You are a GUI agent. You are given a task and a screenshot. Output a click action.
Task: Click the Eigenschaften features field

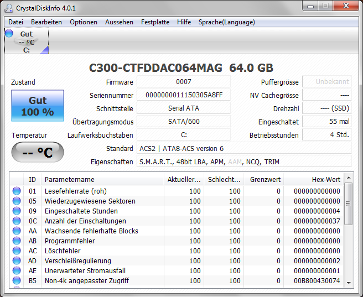point(244,161)
